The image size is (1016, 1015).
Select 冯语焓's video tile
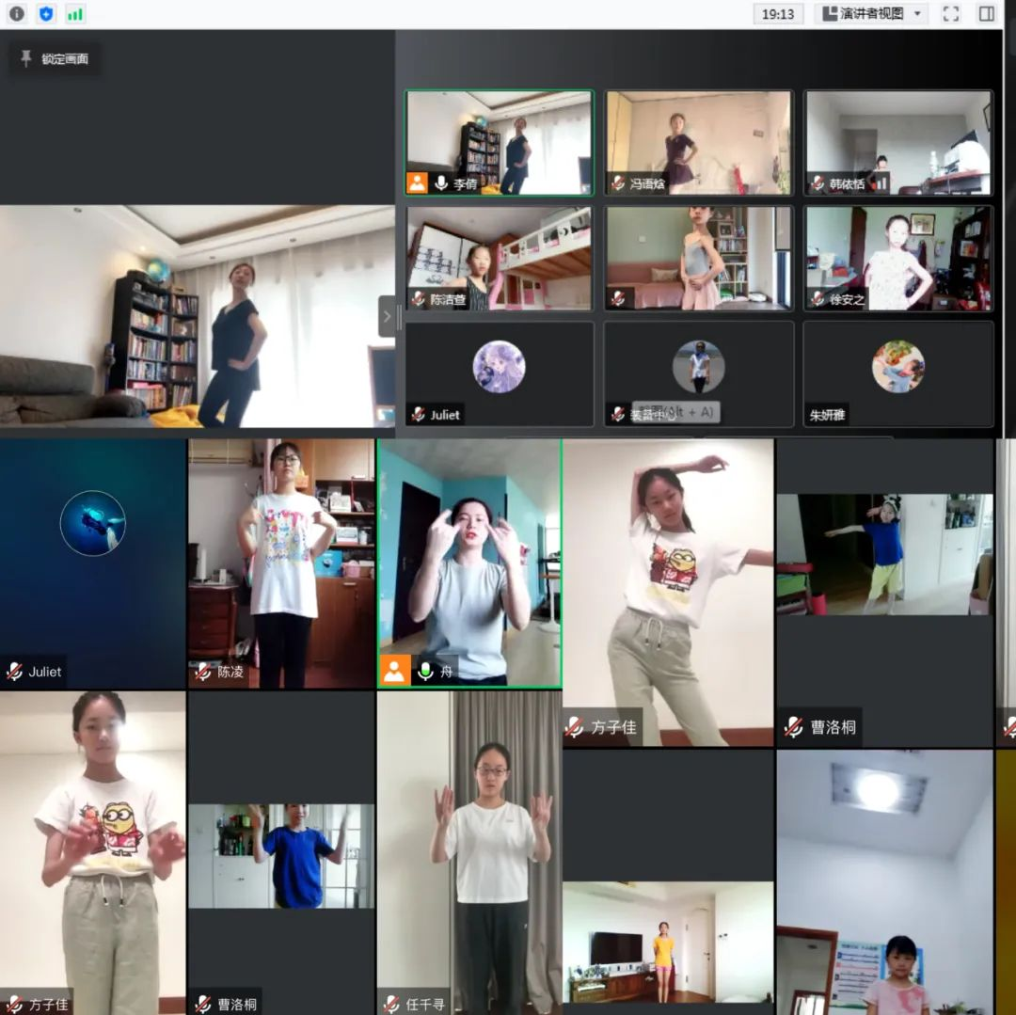(698, 142)
